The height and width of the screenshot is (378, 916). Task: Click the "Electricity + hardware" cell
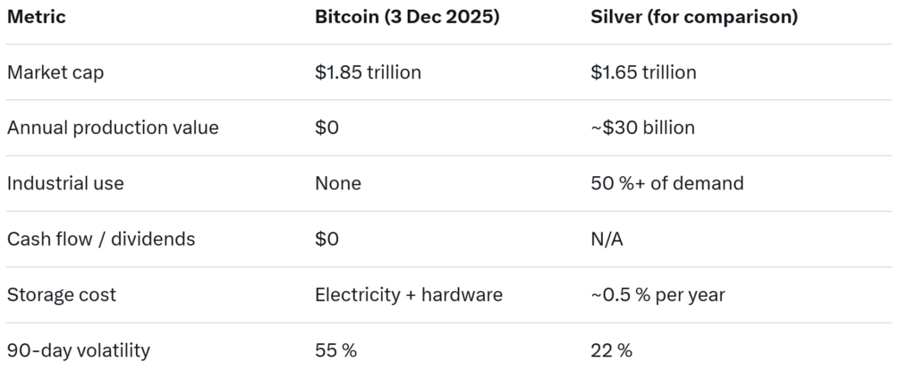coord(409,294)
